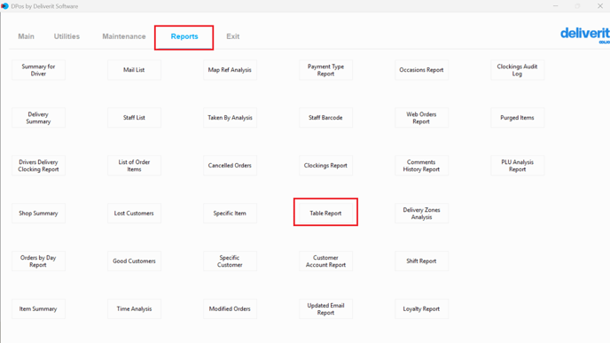Click the Web Orders Report button
This screenshot has height=343, width=610.
coord(422,118)
